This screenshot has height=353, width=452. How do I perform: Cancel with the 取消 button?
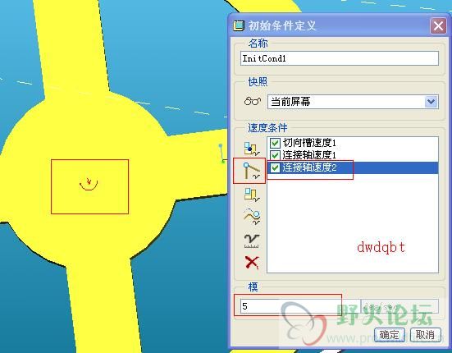(x=425, y=335)
